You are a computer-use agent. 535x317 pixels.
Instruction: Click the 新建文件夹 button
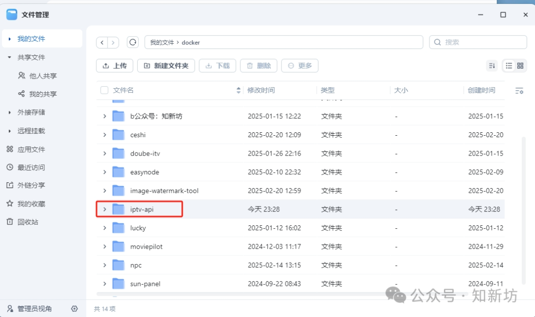165,66
